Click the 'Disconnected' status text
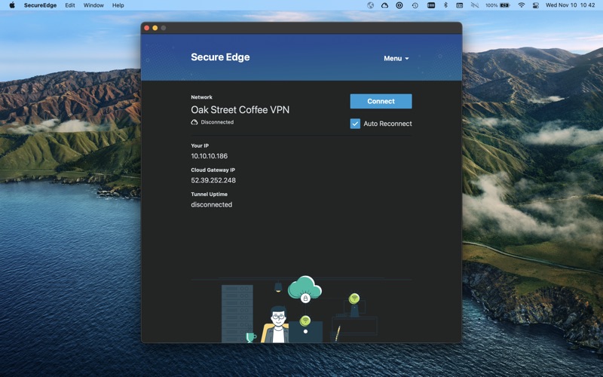 point(217,122)
